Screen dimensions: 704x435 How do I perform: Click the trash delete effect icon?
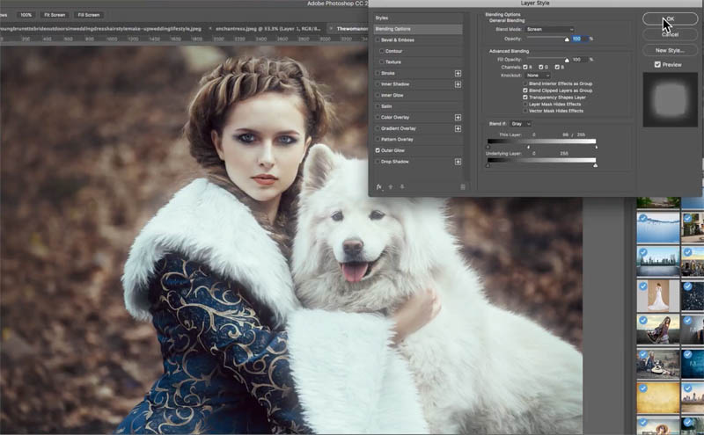point(463,187)
